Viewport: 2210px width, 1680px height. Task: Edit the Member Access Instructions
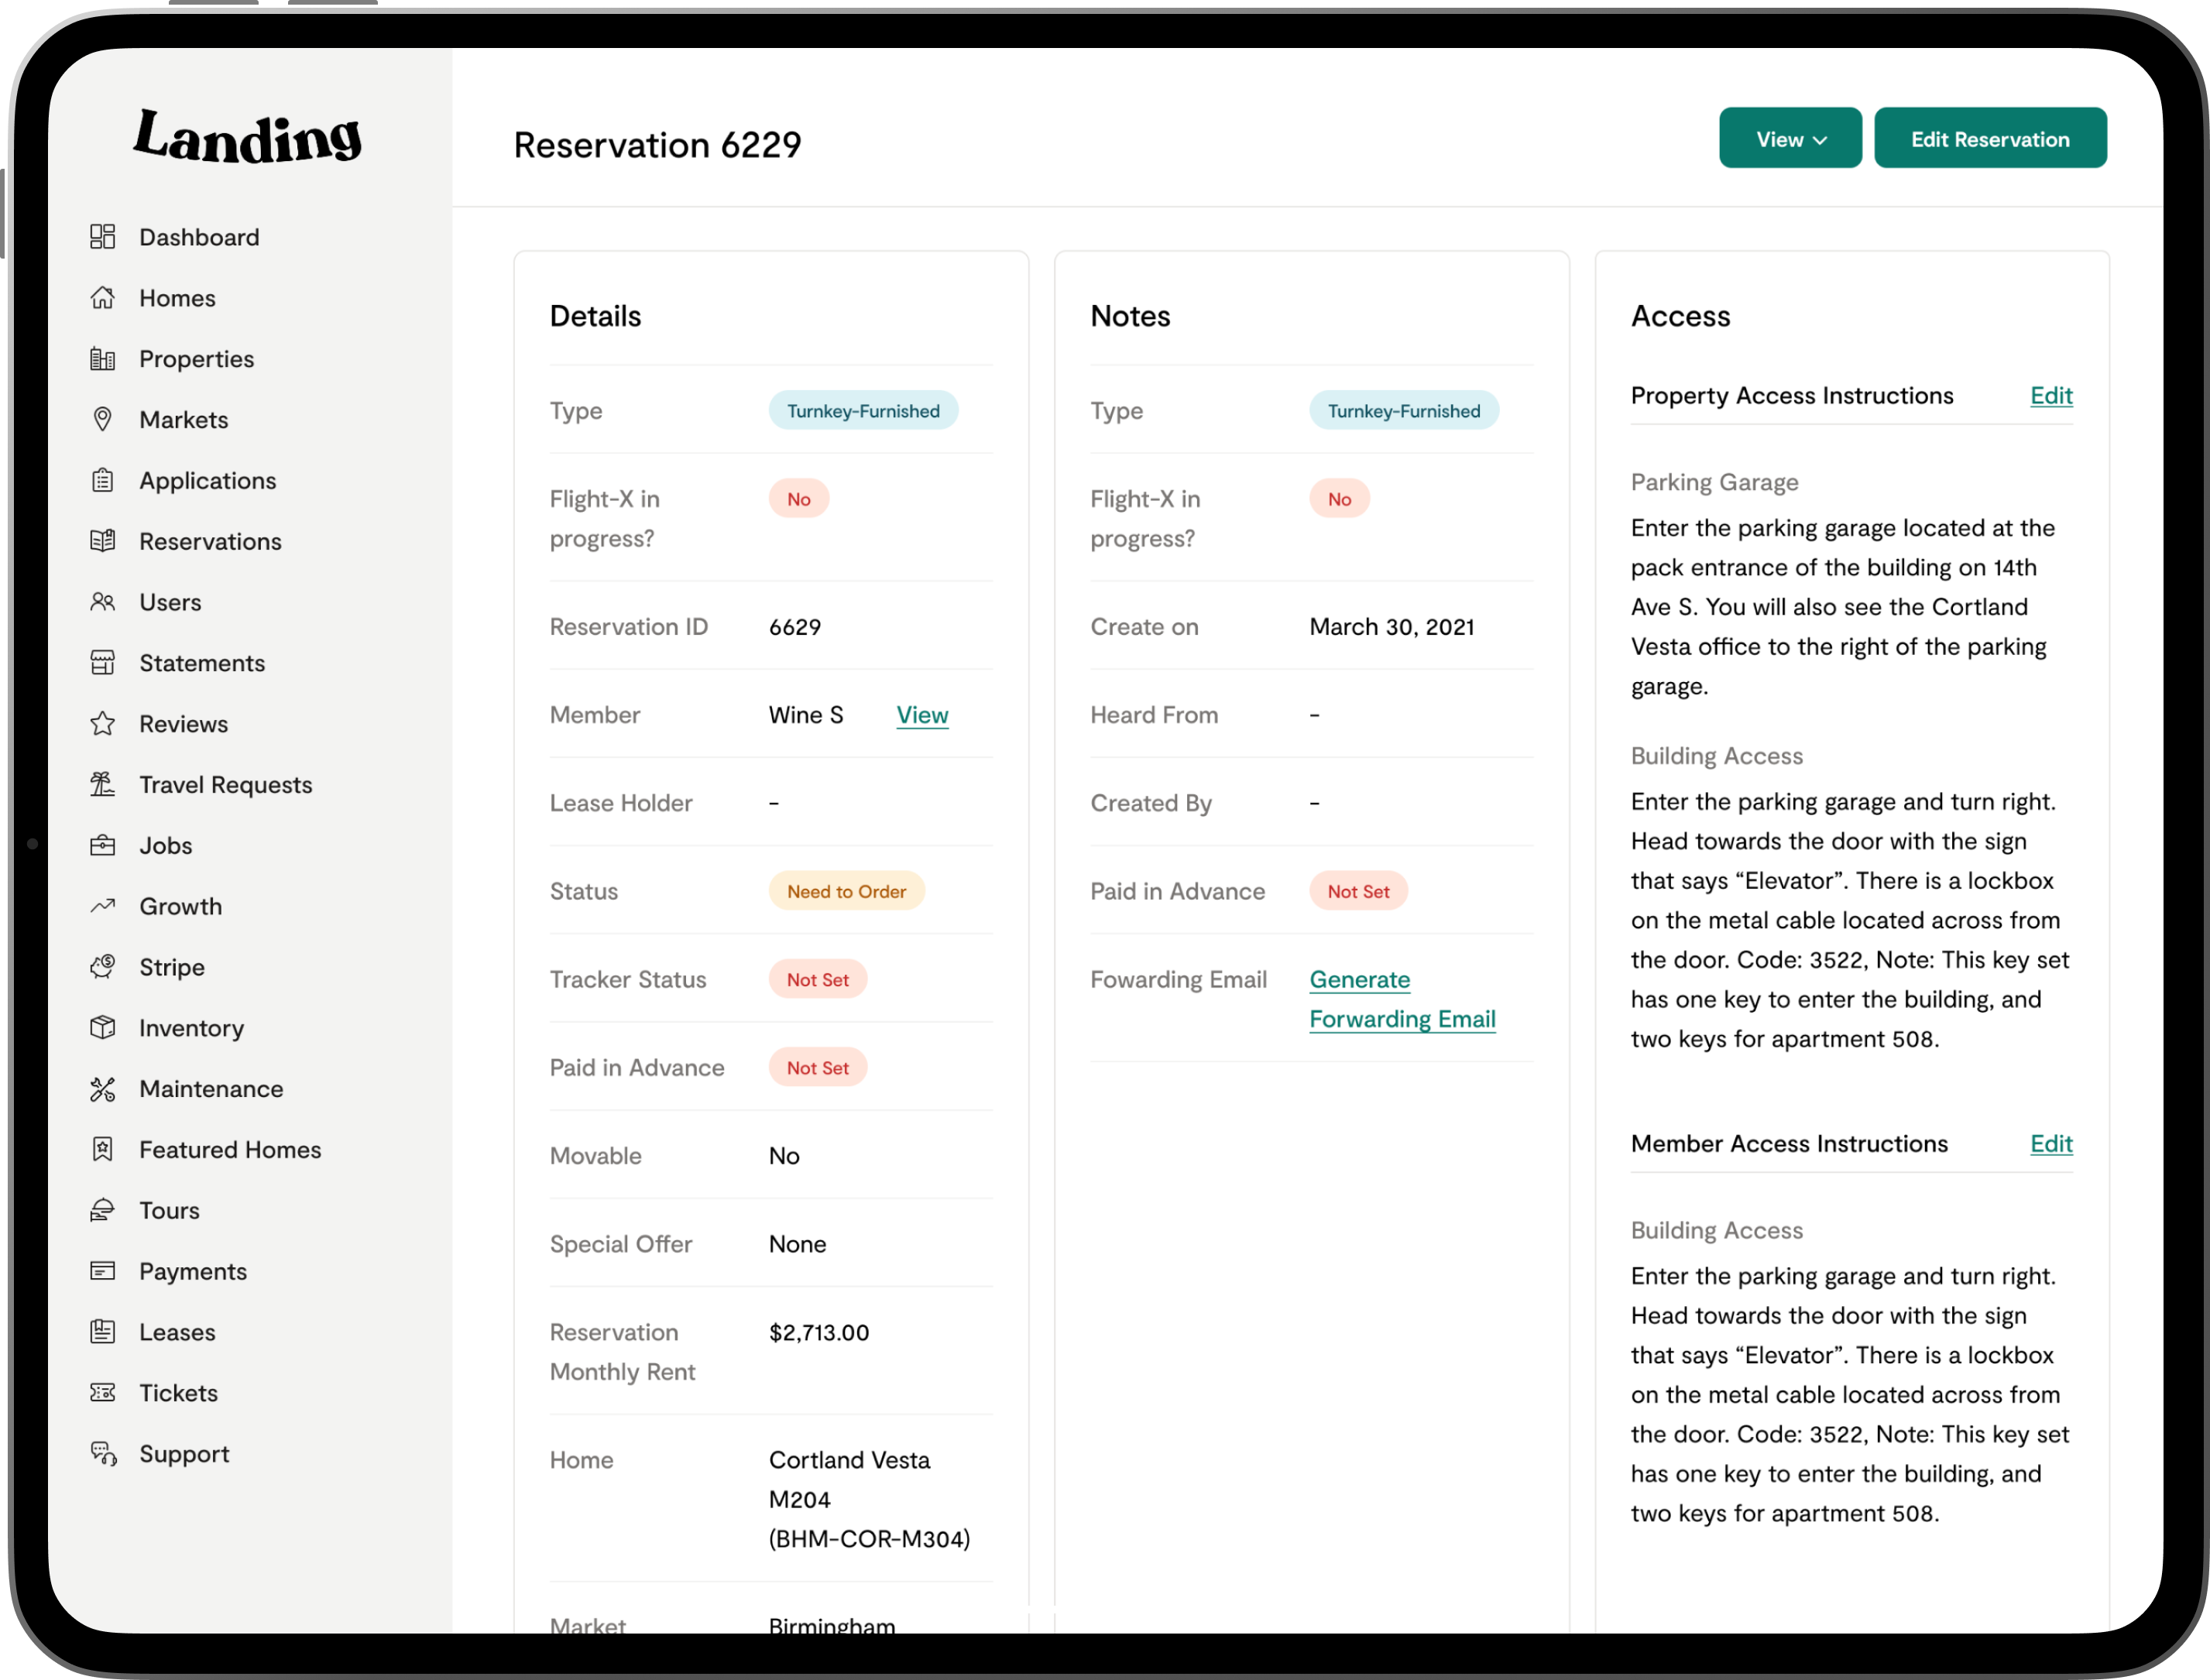click(x=2051, y=1144)
